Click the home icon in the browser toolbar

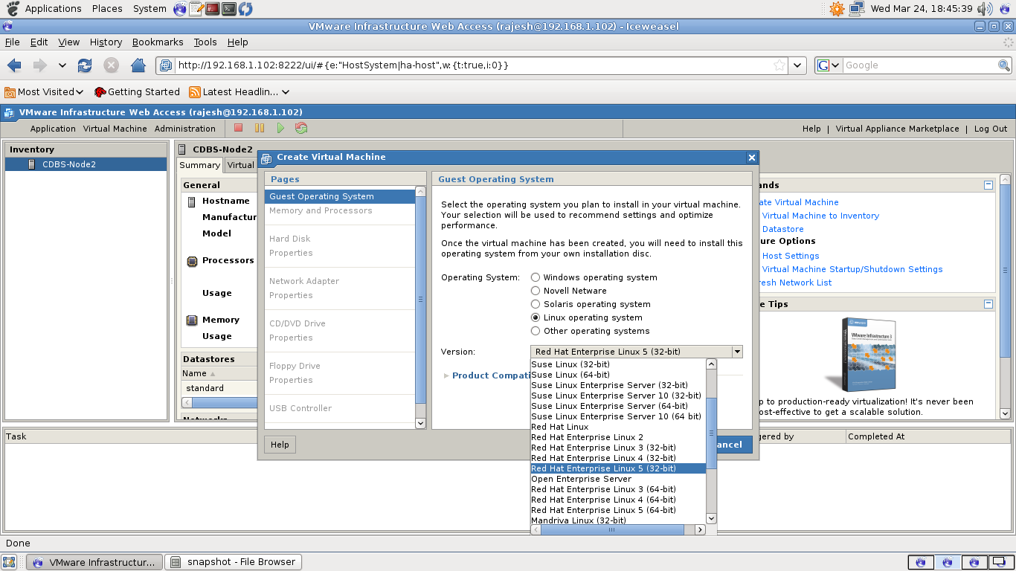138,65
